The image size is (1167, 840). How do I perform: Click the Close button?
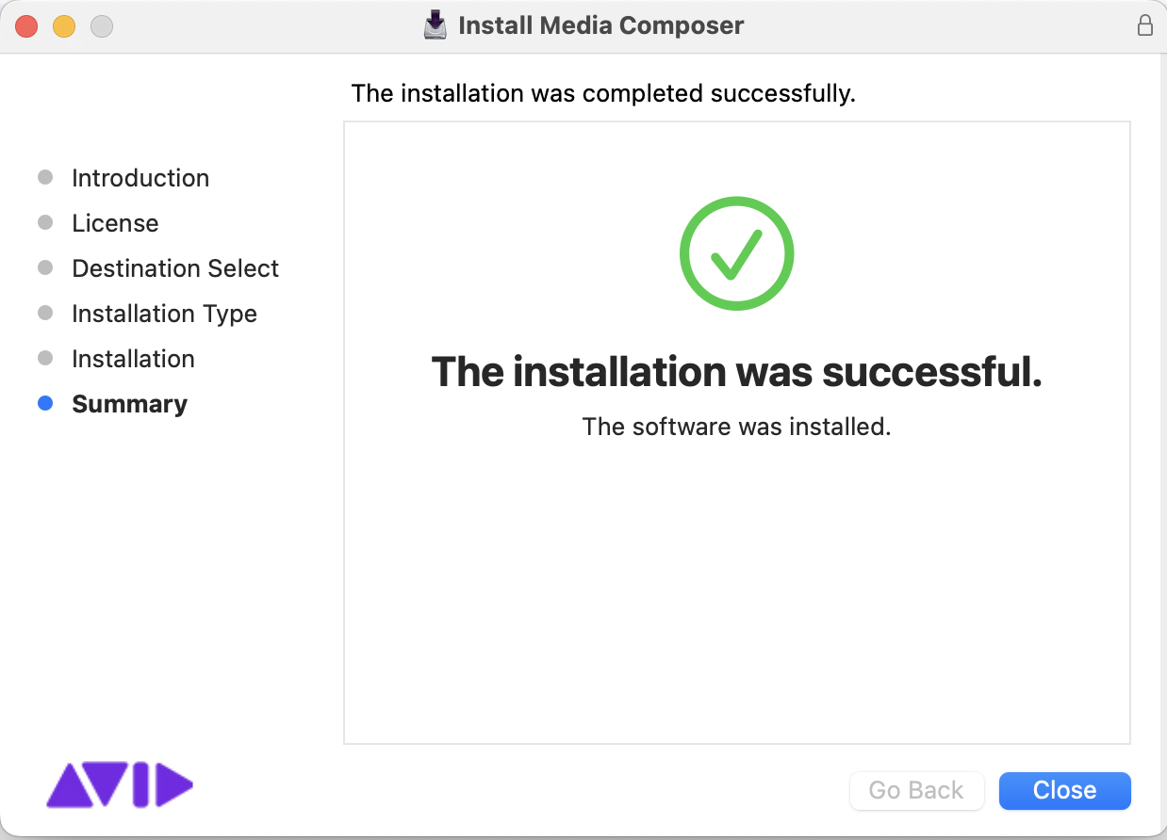(x=1064, y=790)
